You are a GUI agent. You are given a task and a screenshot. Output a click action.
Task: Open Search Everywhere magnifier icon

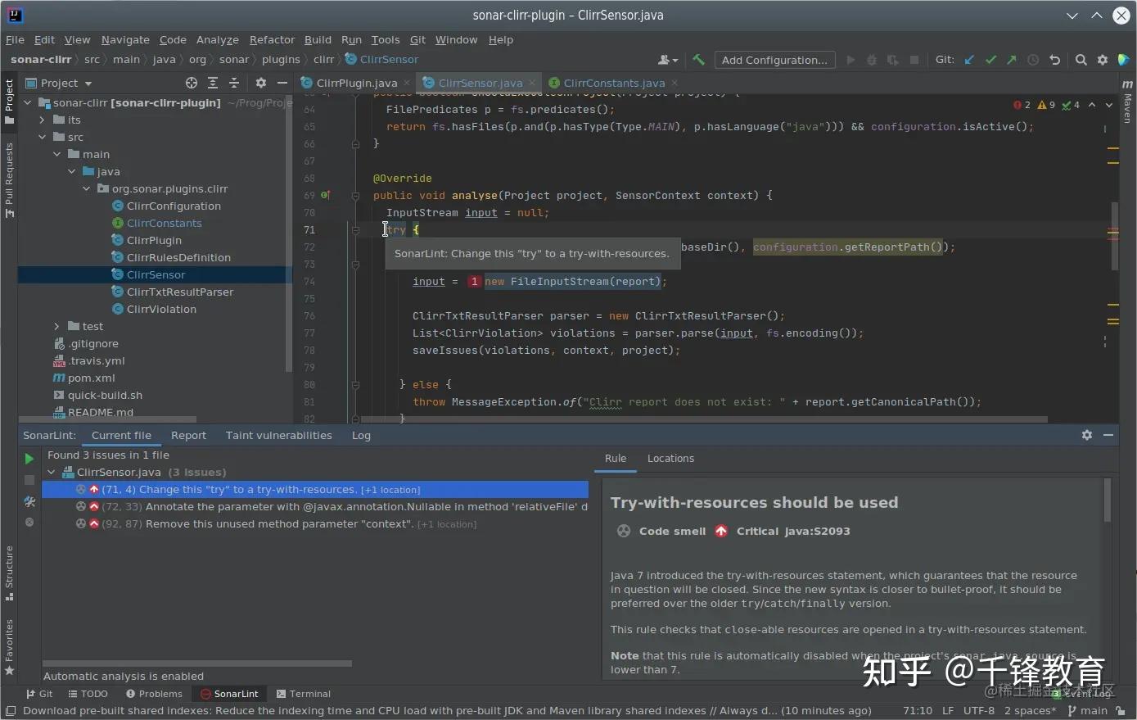(x=1081, y=60)
